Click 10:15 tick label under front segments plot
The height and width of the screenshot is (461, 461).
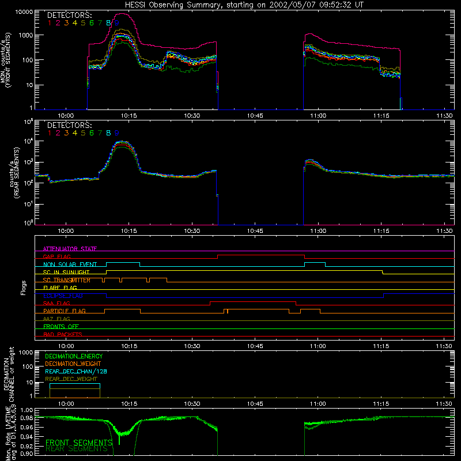129,116
